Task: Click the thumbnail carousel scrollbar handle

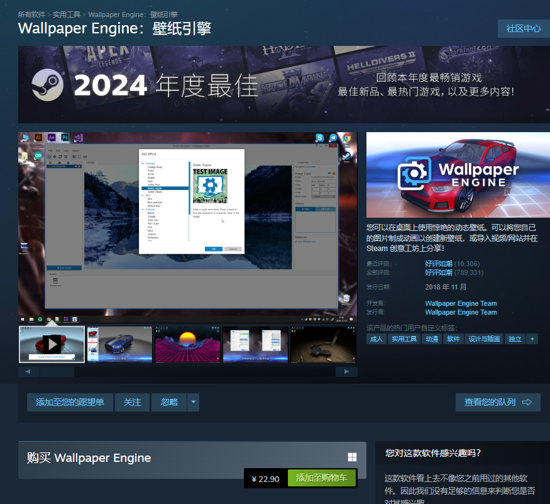Action: tap(57, 371)
